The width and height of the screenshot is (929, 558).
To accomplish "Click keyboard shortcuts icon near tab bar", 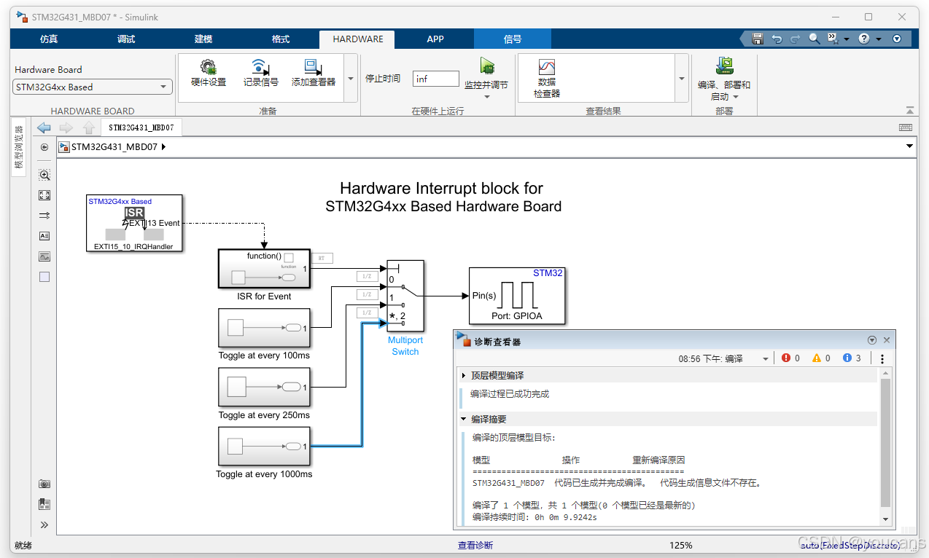I will 906,127.
